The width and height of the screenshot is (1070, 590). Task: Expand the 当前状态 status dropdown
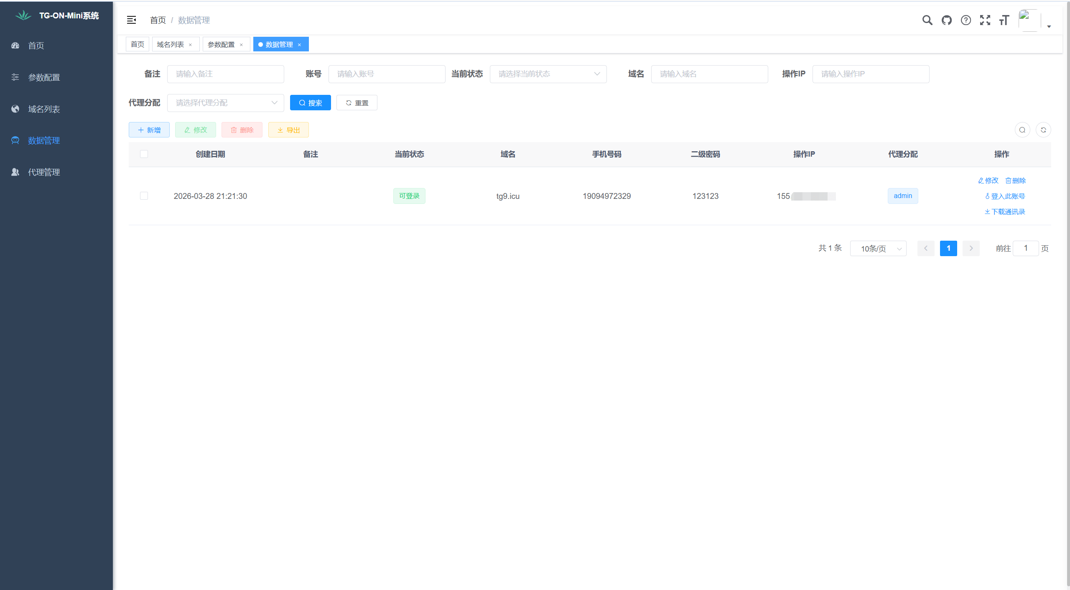click(x=548, y=74)
